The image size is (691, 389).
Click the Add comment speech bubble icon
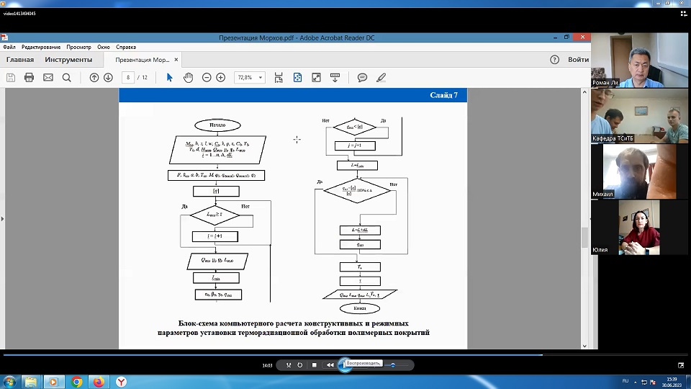pyautogui.click(x=362, y=78)
